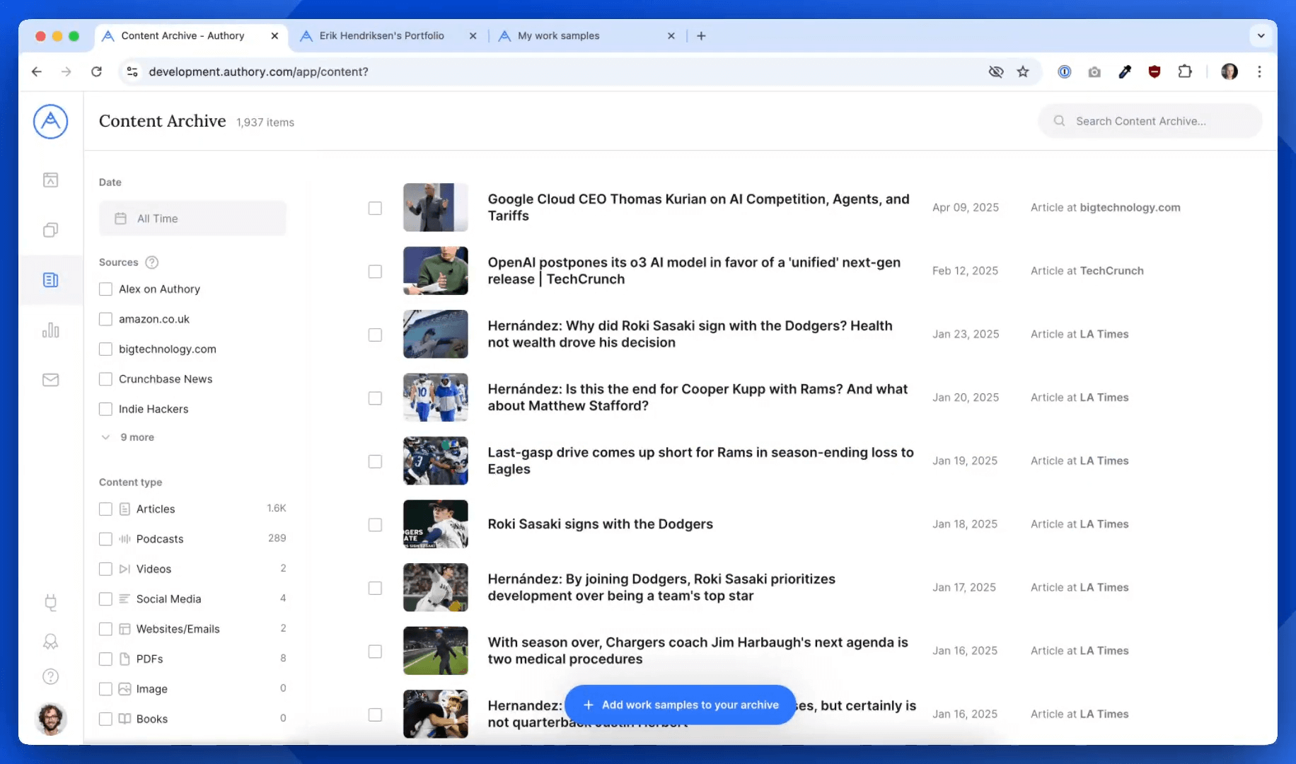1296x764 pixels.
Task: Enable the Articles content type filter
Action: point(105,509)
